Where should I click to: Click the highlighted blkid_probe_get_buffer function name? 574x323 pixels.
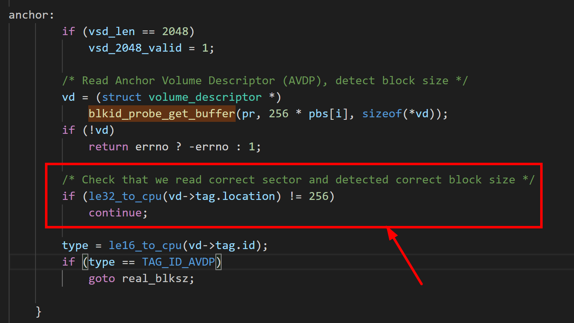(162, 113)
